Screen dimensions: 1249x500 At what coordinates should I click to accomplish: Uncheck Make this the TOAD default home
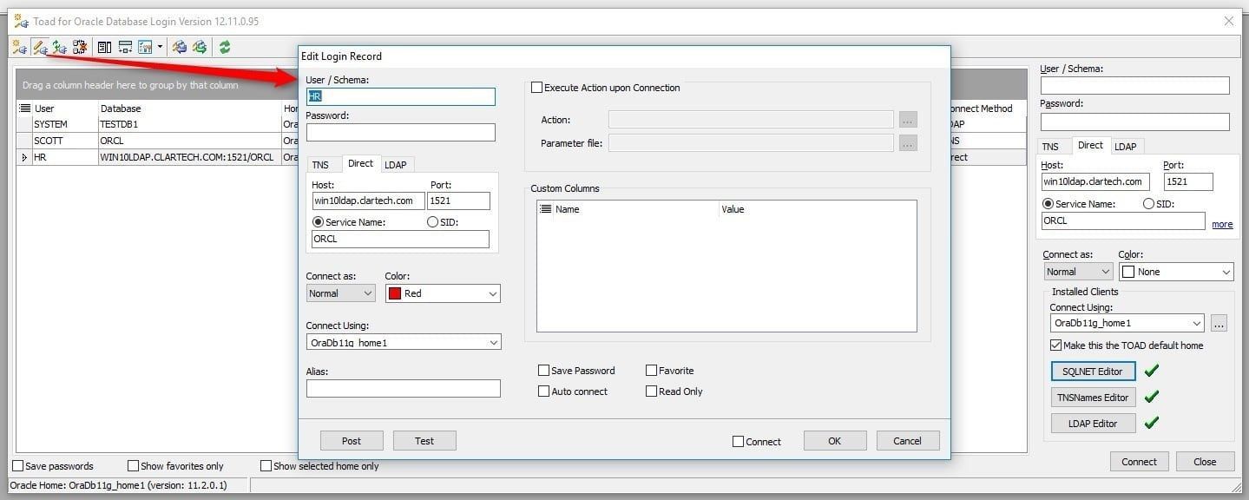pyautogui.click(x=1055, y=345)
